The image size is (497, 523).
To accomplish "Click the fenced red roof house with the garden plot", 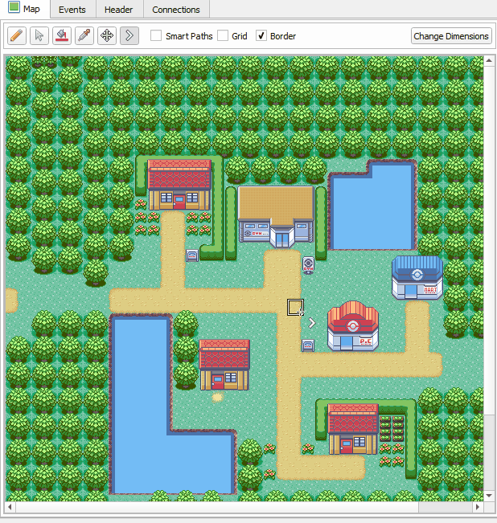I will click(x=353, y=429).
